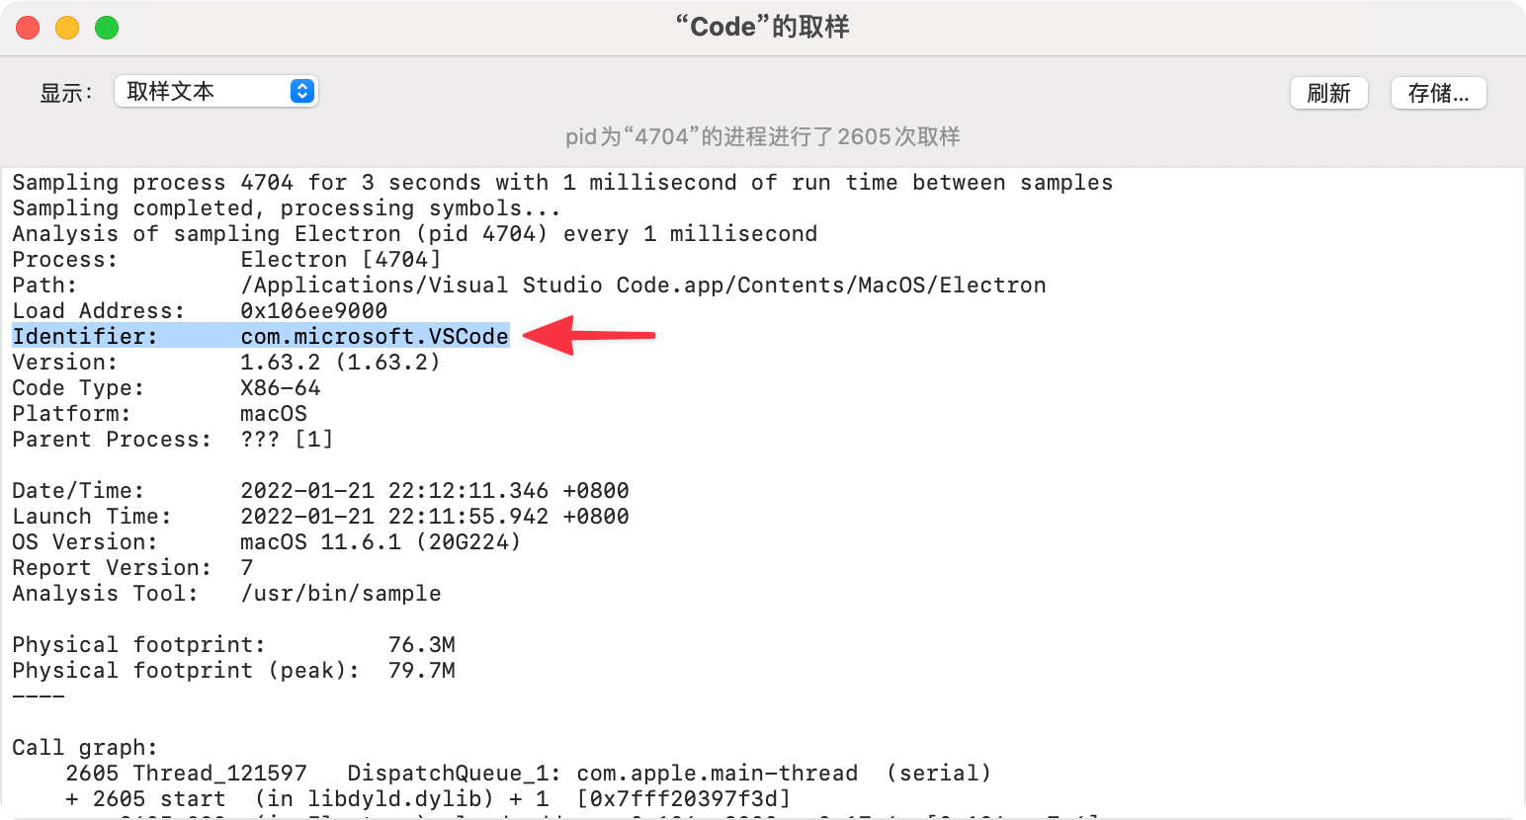Click the Thread_121597 DispatchQueue line
Image resolution: width=1526 pixels, height=820 pixels.
coord(528,774)
